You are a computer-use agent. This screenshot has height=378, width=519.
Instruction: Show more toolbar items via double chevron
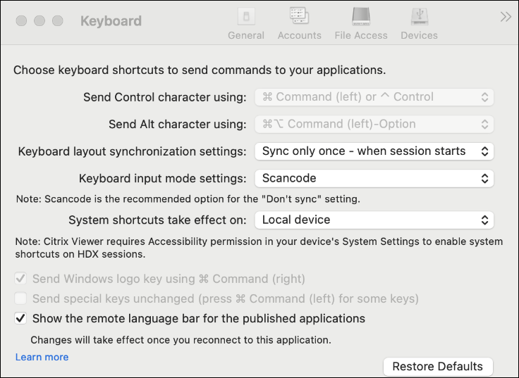click(506, 17)
